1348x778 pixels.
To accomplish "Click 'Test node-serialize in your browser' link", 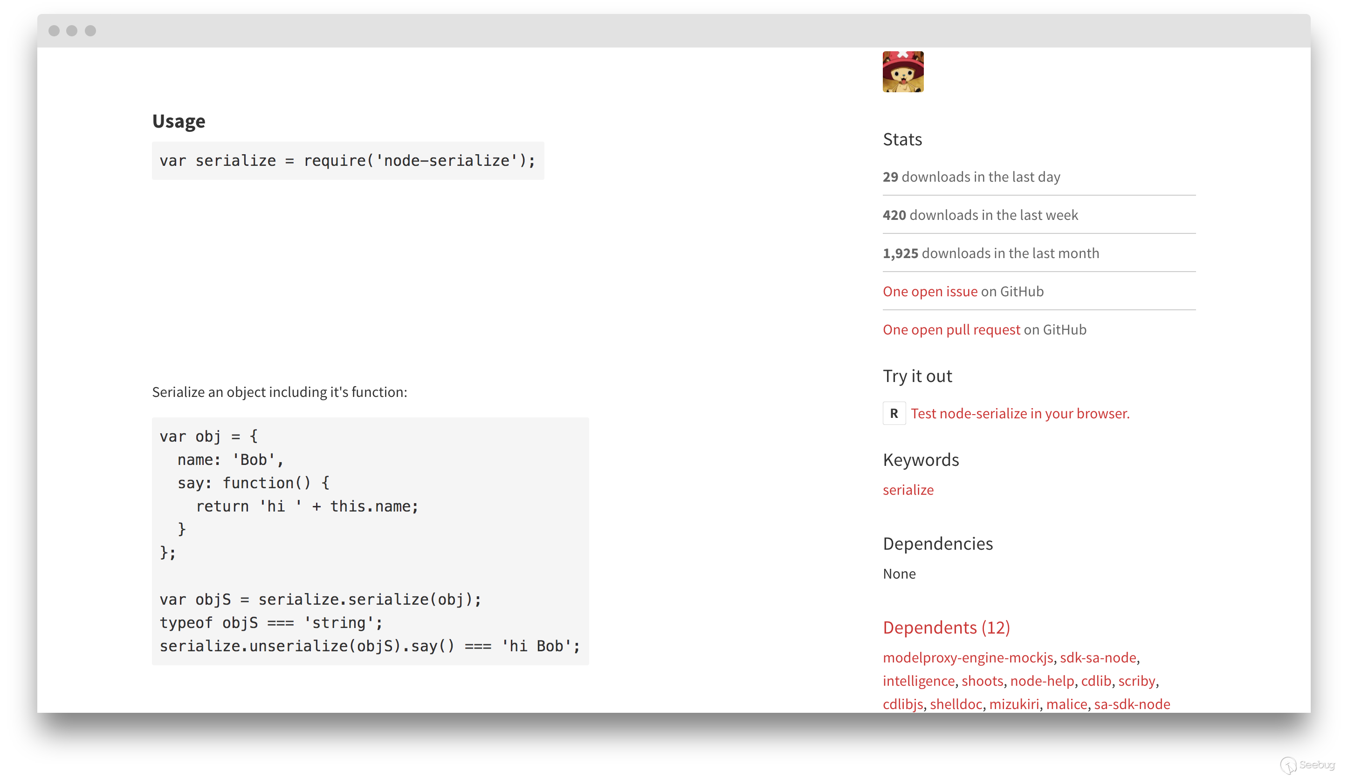I will (x=1019, y=413).
